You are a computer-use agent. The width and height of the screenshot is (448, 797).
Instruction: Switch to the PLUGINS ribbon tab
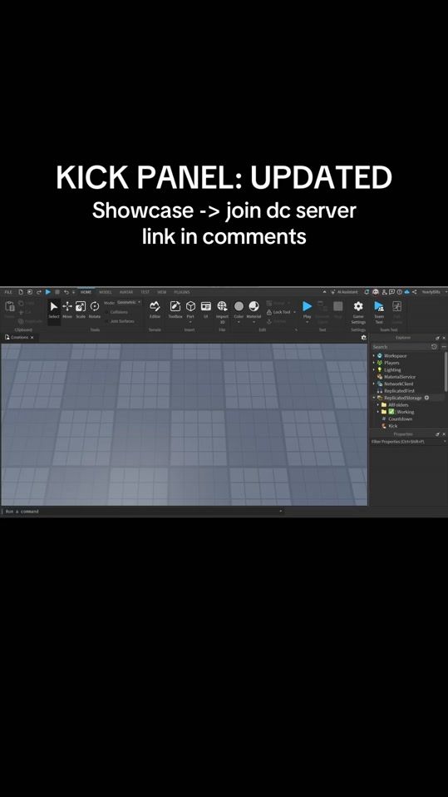tap(182, 292)
